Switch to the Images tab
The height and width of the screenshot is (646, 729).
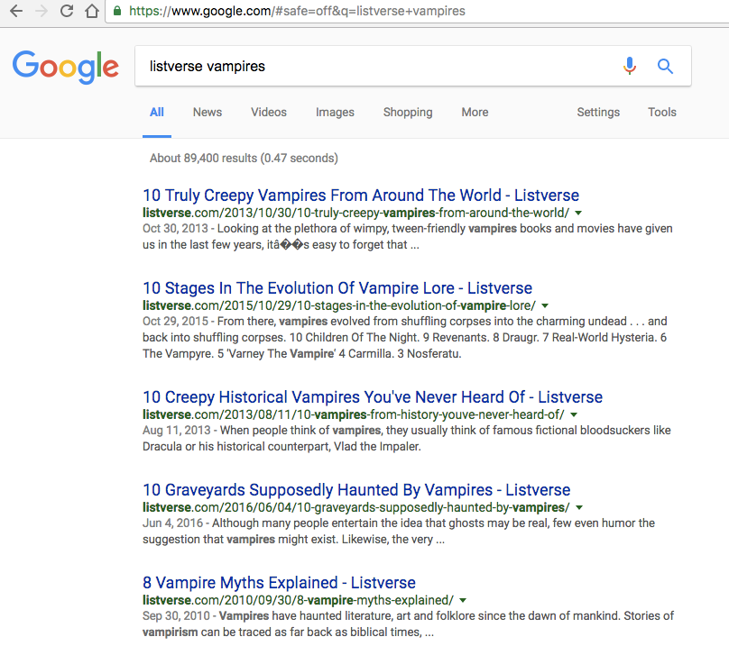pyautogui.click(x=335, y=112)
